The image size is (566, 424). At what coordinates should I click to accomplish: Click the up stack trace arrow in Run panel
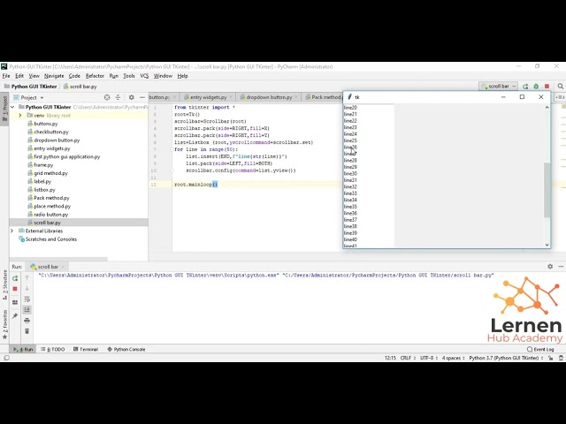[x=27, y=277]
